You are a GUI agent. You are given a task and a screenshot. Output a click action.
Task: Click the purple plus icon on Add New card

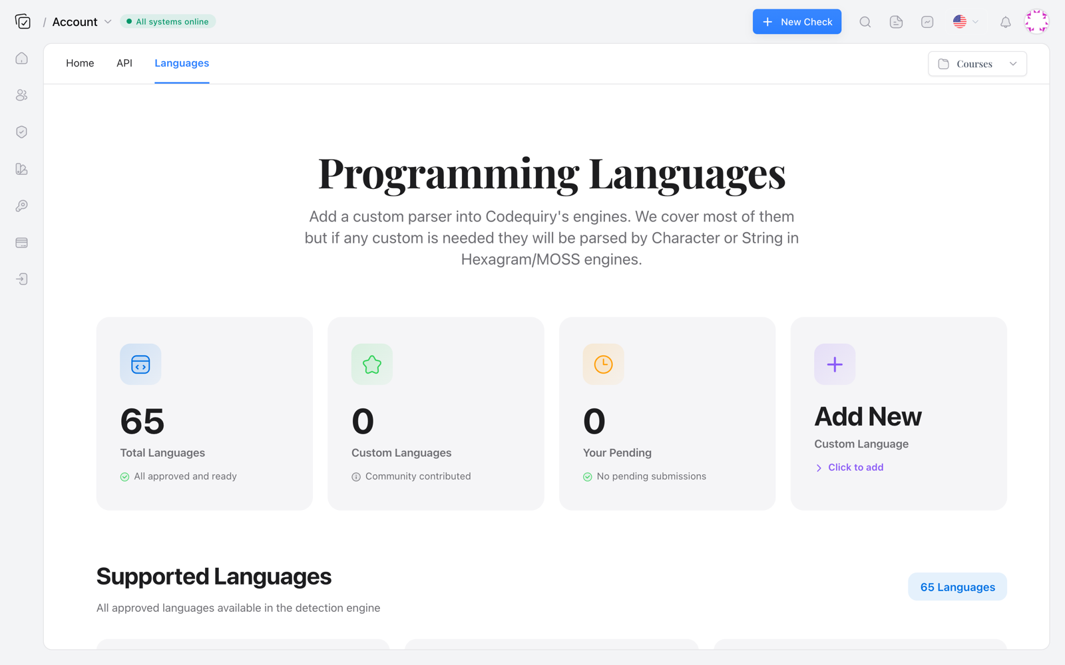click(x=835, y=364)
